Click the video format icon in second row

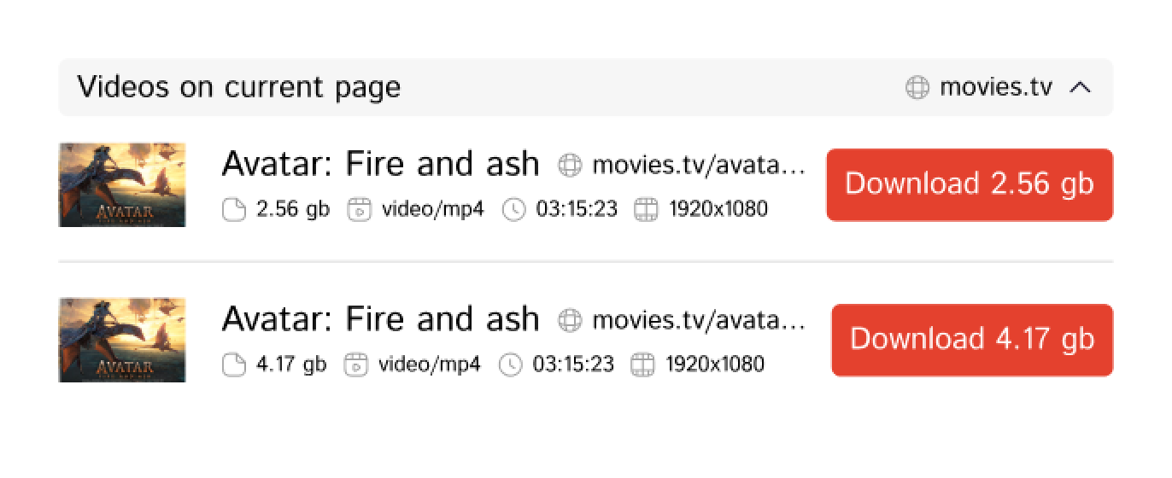tap(355, 365)
